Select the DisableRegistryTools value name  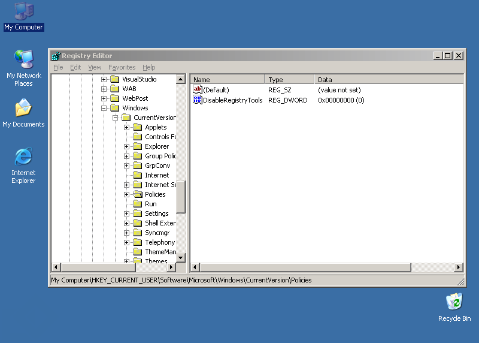233,100
